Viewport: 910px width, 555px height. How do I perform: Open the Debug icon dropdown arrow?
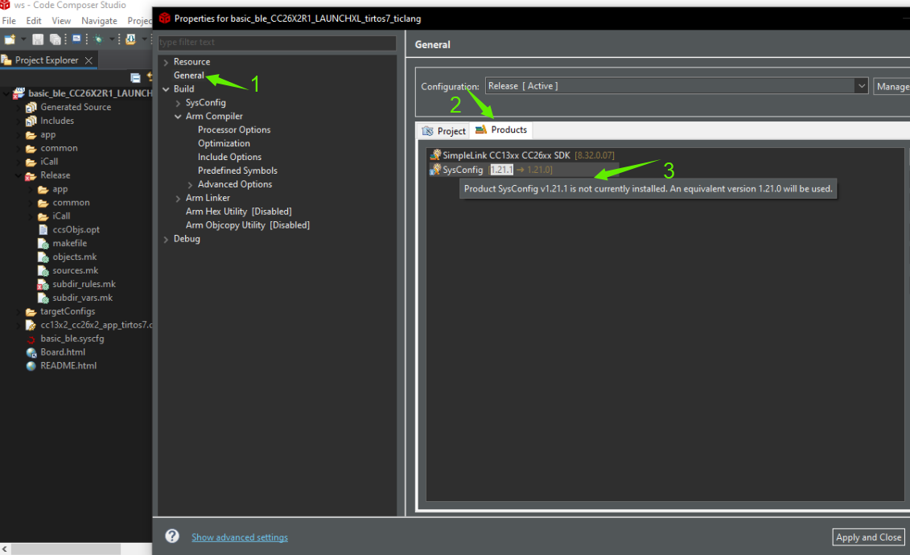(x=111, y=39)
